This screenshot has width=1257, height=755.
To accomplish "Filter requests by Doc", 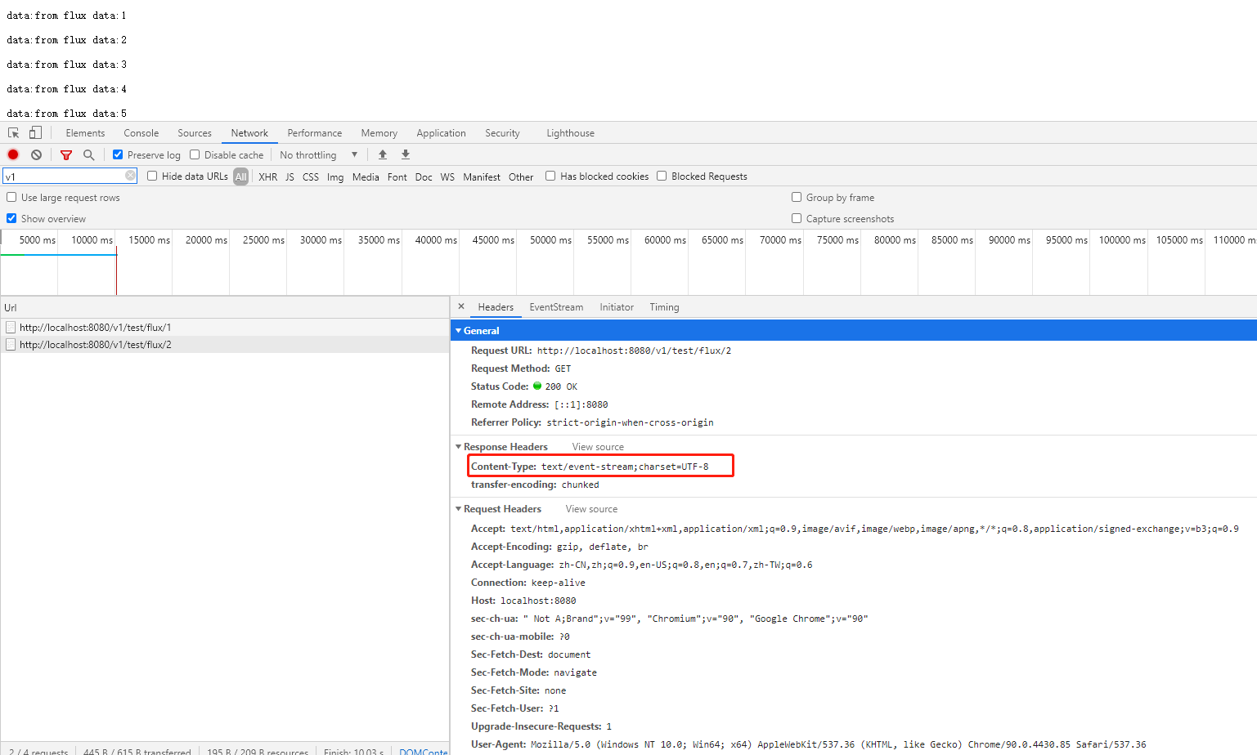I will (x=424, y=176).
